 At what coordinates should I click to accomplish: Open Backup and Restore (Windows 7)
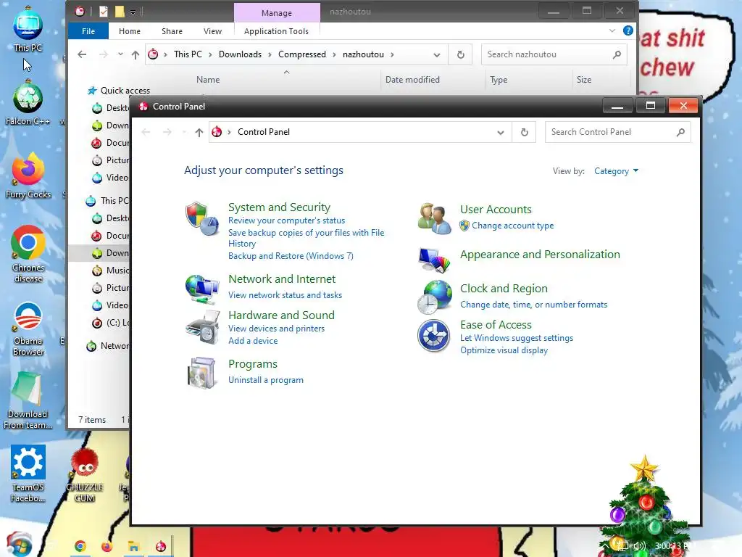[291, 256]
